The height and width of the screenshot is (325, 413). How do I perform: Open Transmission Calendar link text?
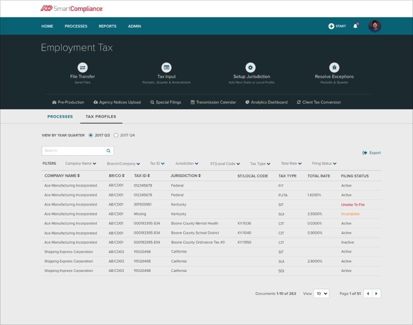(216, 102)
